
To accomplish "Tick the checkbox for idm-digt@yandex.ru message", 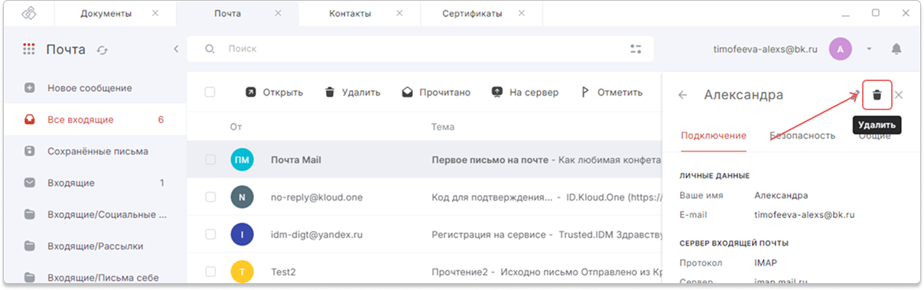I will click(x=210, y=234).
